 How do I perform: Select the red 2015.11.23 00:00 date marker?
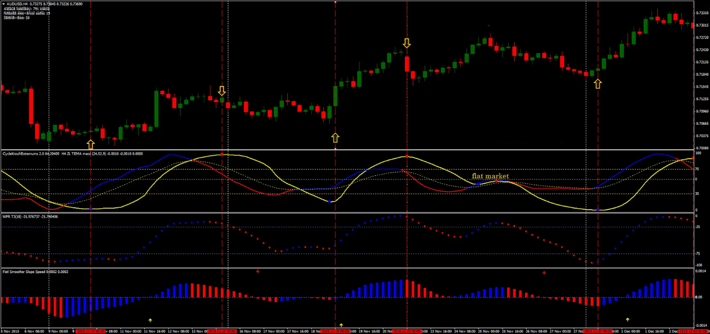click(406, 331)
